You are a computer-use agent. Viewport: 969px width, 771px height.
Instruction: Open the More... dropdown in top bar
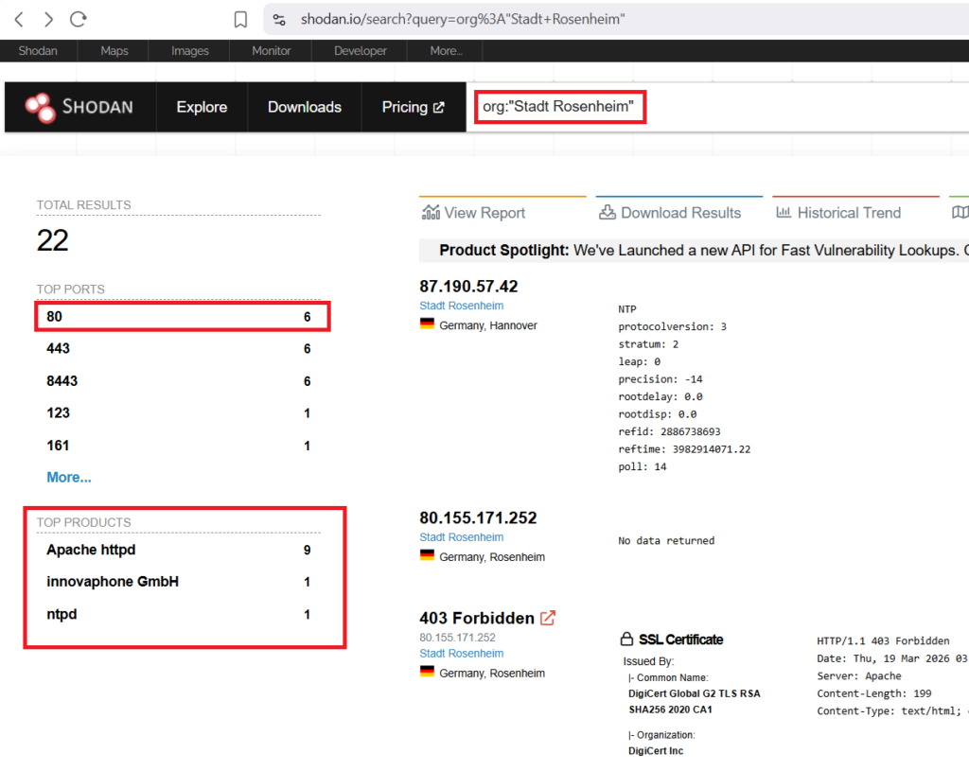pyautogui.click(x=446, y=51)
